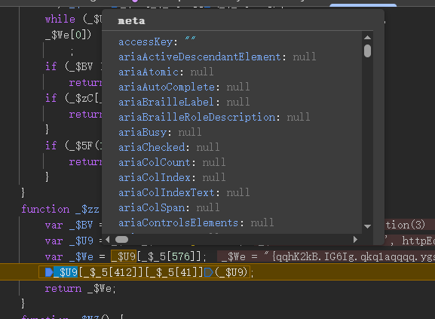Click the meta tooltip title

coord(131,21)
